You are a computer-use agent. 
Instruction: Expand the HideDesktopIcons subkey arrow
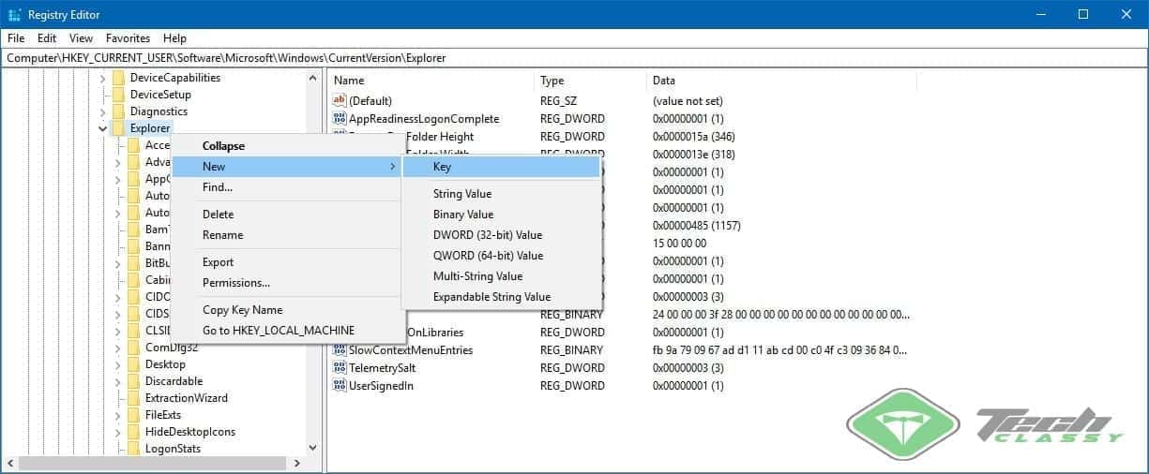coord(117,432)
